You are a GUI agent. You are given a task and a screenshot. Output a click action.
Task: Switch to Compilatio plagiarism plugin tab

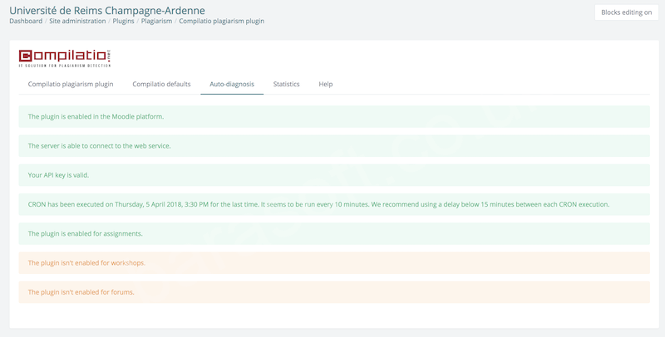pos(71,84)
